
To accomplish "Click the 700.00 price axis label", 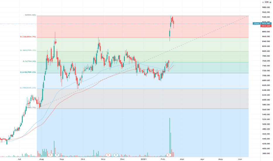I will pos(266,76).
